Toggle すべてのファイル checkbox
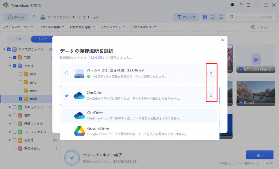Viewport: 279px width, 169px height. (9, 49)
